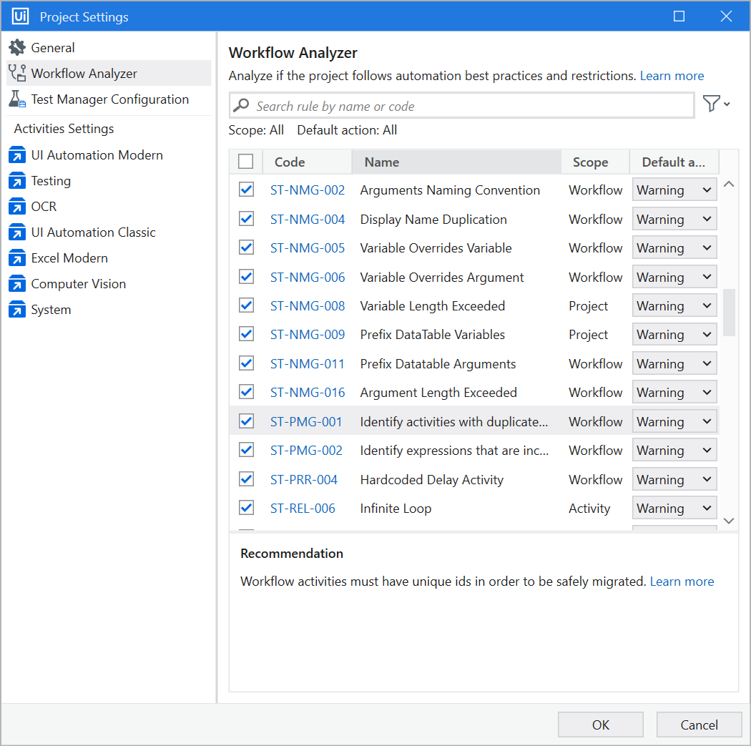Open Testing activities settings
The height and width of the screenshot is (746, 751).
pos(51,181)
